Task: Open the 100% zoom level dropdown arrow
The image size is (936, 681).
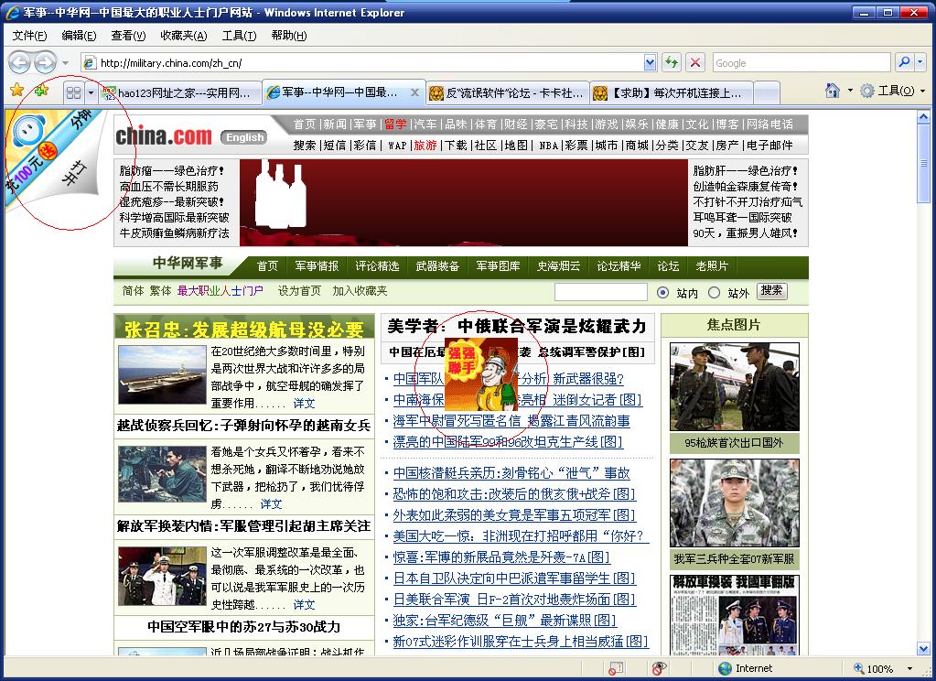Action: point(909,668)
